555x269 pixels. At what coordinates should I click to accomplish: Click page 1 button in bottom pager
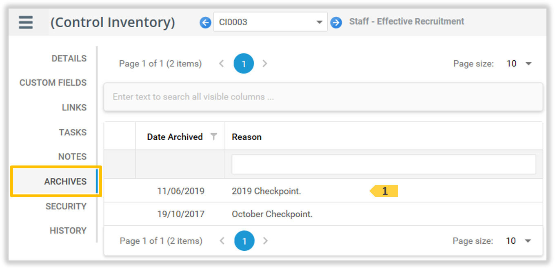244,241
